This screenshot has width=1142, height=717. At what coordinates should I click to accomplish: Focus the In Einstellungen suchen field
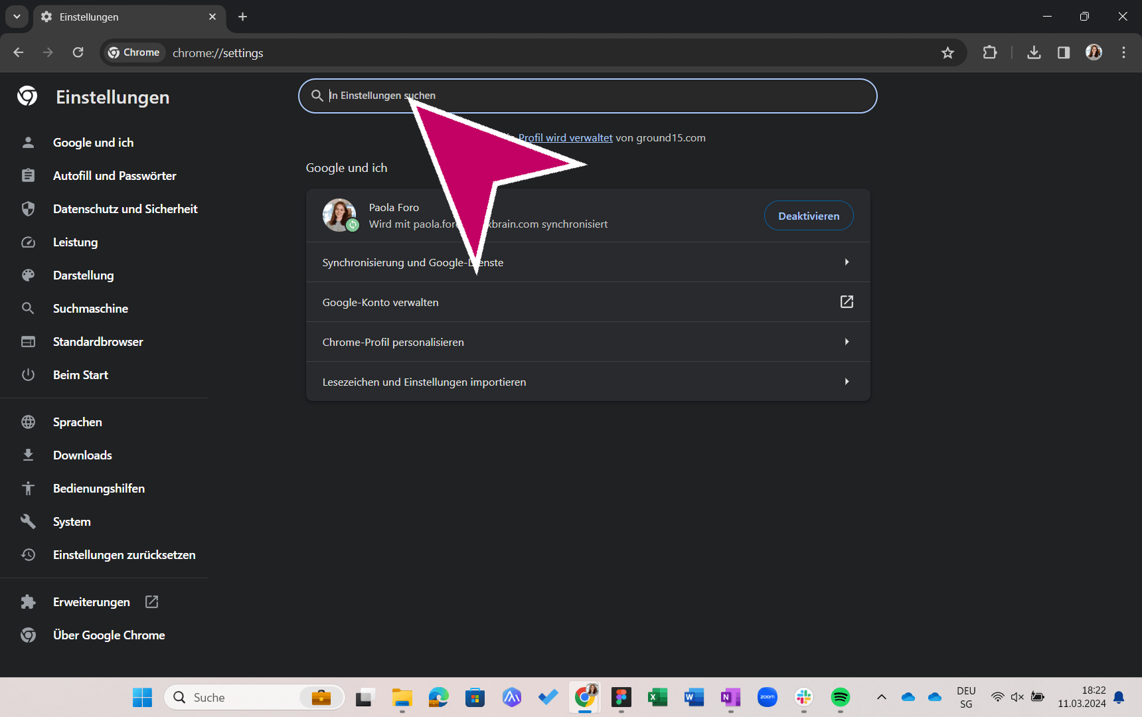coord(588,96)
